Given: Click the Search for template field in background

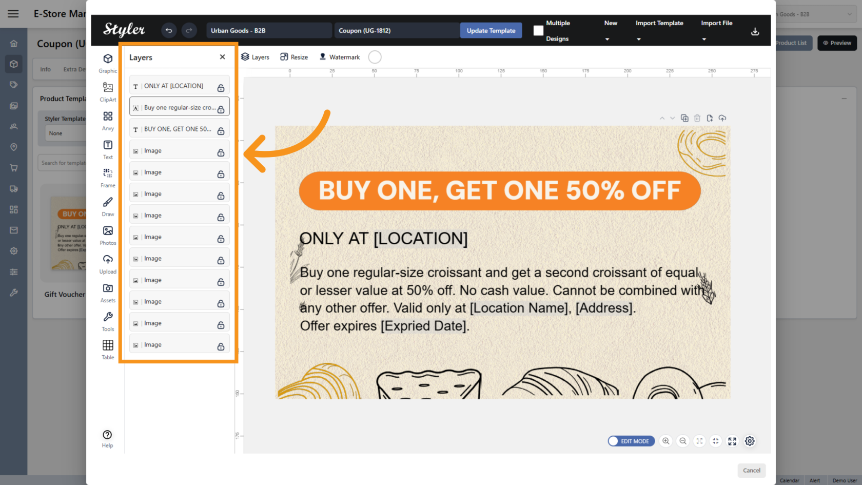Looking at the screenshot, I should [62, 163].
